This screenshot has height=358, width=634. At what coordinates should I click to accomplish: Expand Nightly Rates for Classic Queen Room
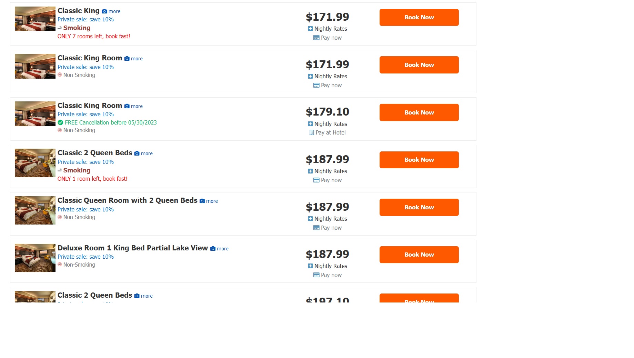pos(310,219)
